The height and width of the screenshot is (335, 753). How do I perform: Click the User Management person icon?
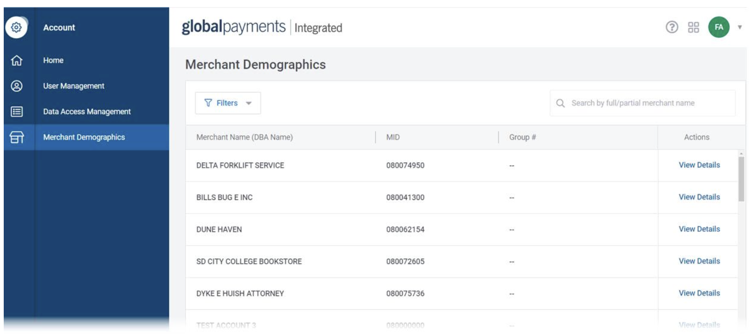pyautogui.click(x=17, y=86)
